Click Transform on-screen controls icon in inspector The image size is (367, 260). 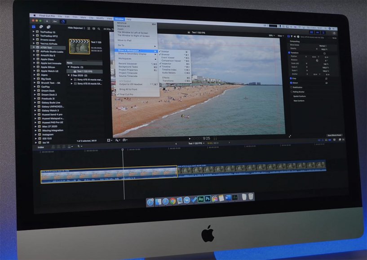[324, 53]
